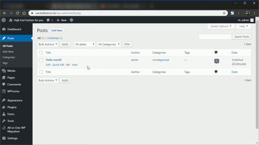Tick the select-all checkbox in the table header

click(41, 53)
